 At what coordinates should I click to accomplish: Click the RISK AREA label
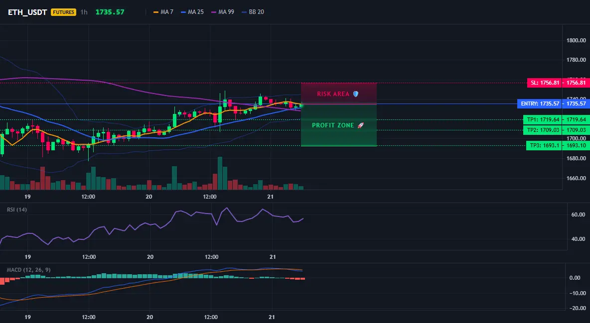click(x=333, y=94)
